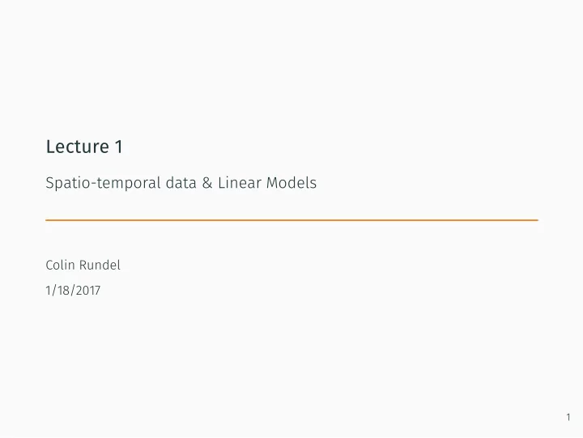This screenshot has height=438, width=583.
Task: Click the word "data" in the subtitle
Action: [x=181, y=183]
